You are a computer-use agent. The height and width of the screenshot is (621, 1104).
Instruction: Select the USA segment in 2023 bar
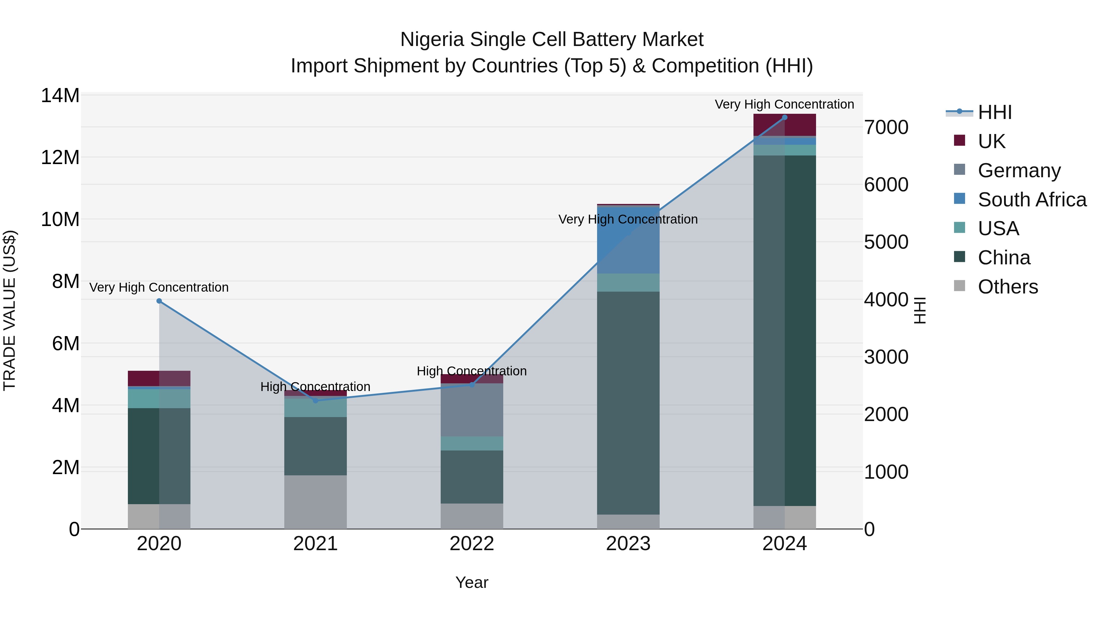click(628, 282)
